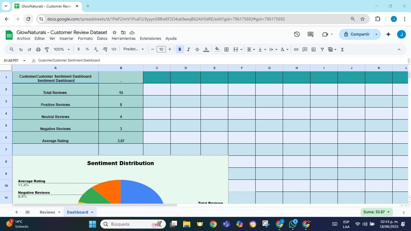Image resolution: width=411 pixels, height=231 pixels.
Task: Increase decimal places
Action: pos(105,49)
